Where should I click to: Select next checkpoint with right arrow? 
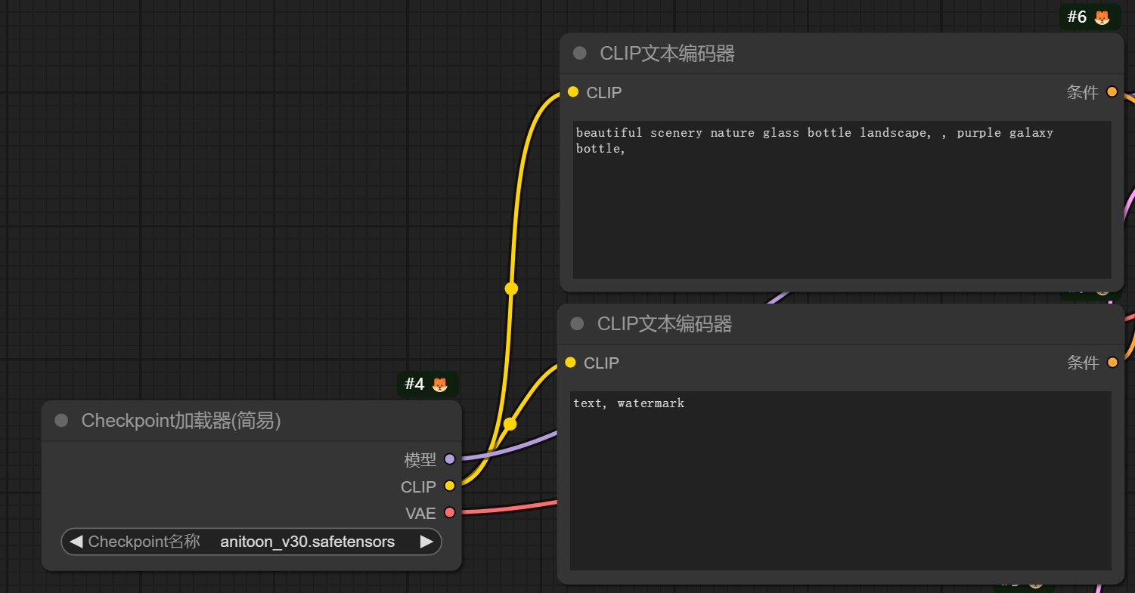click(426, 541)
